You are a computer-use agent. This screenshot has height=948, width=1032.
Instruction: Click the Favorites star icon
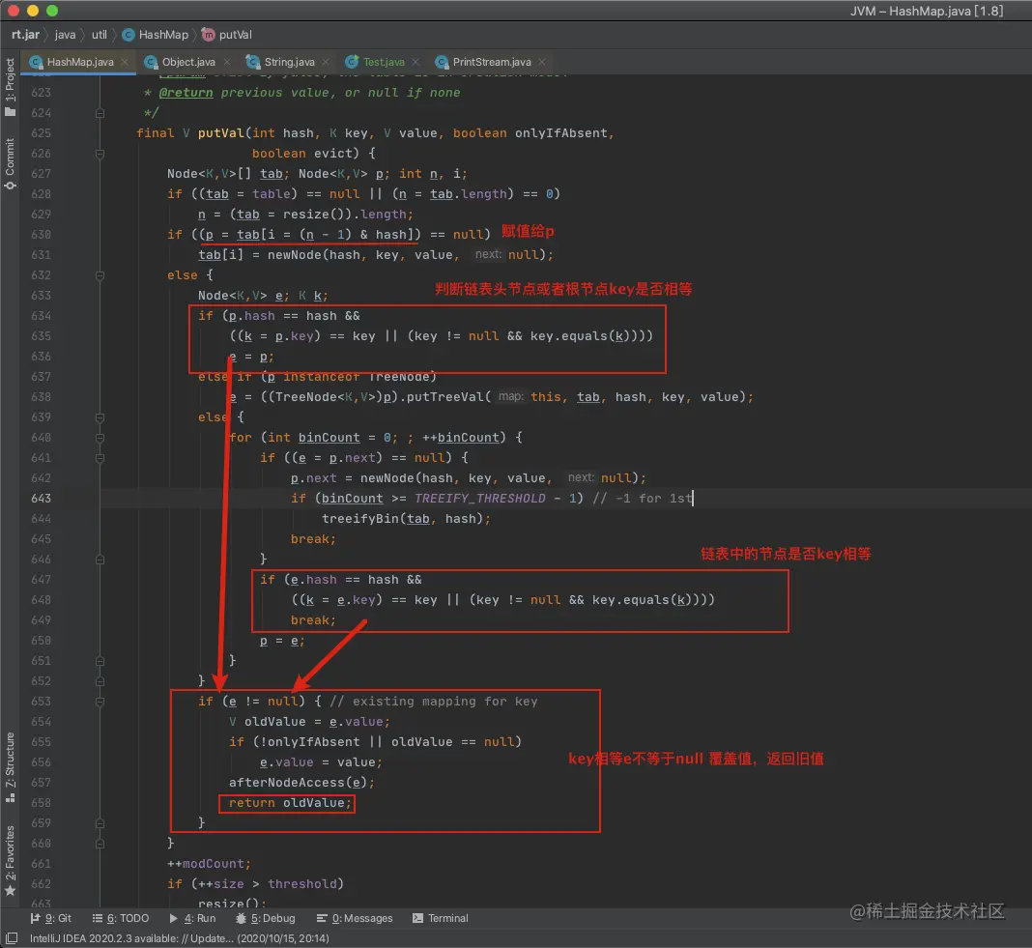[10, 891]
